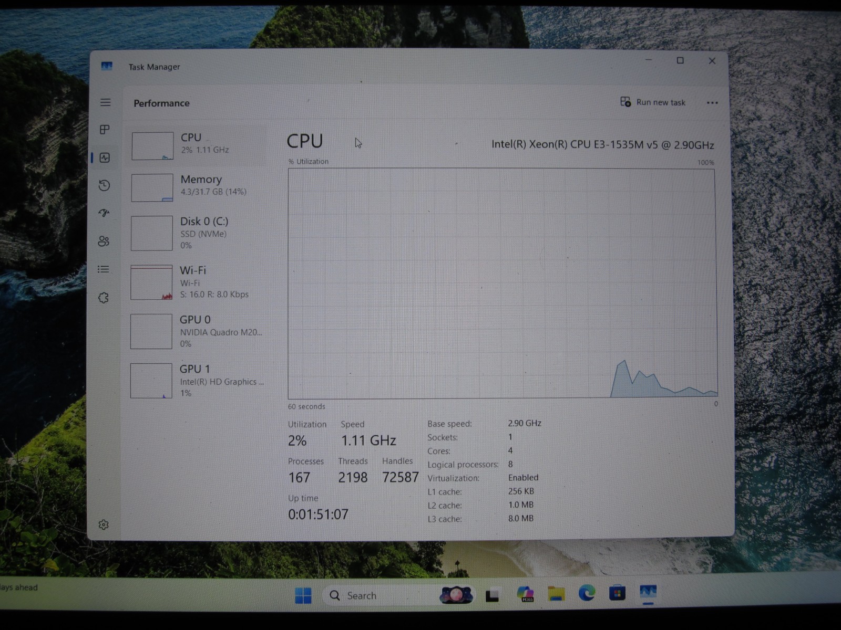This screenshot has width=841, height=630.
Task: Select the Performance page icon in sidebar
Action: pos(105,157)
